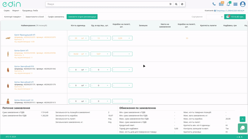Click the scroll-to-top arrow button

pos(242,119)
